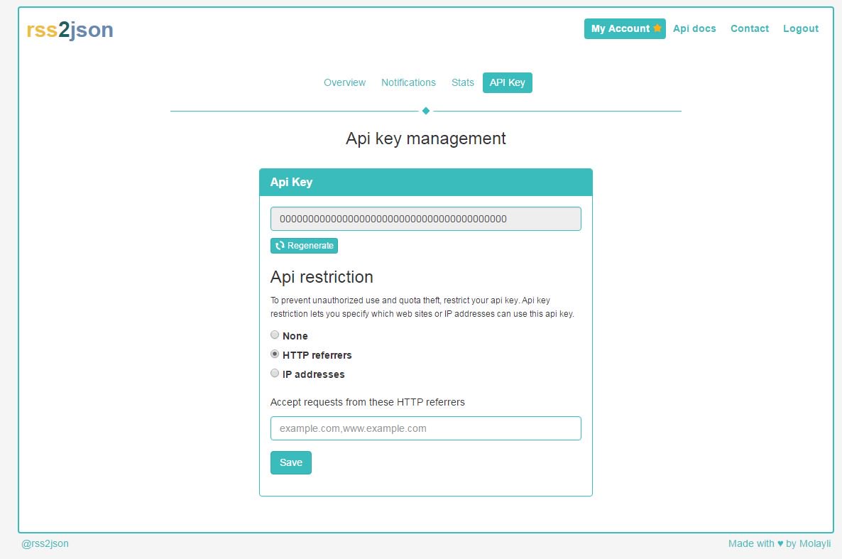Click the rss2json logo
Viewport: 842px width, 559px height.
(x=68, y=29)
